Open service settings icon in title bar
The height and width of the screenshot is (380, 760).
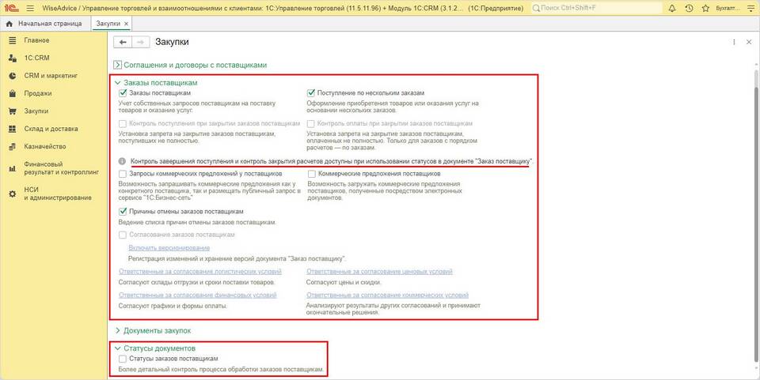coord(750,8)
